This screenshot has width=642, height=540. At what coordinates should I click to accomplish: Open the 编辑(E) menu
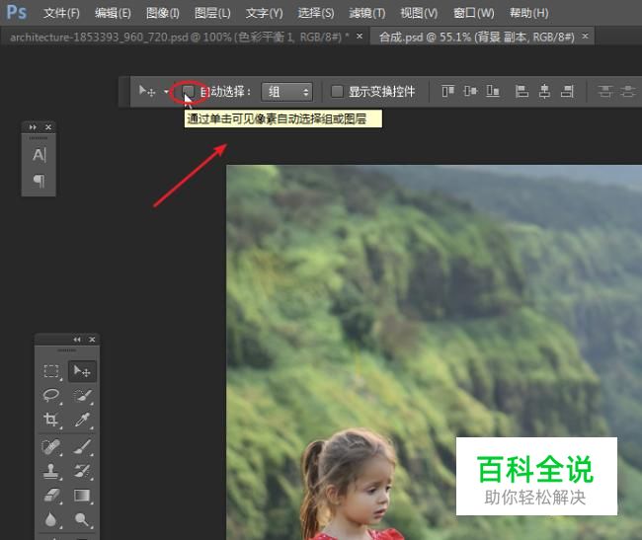point(113,13)
